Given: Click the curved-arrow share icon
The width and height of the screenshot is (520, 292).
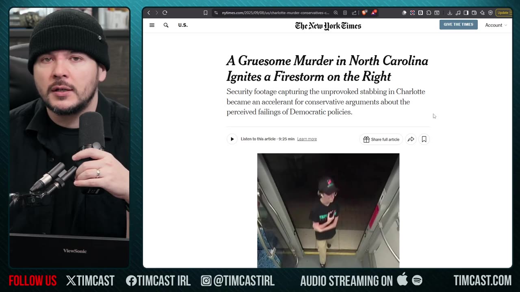Looking at the screenshot, I should coord(411,139).
